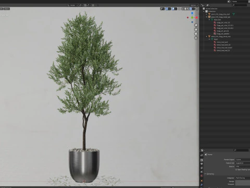Select Scene Collection in the outliner
The height and width of the screenshot is (188, 250).
pyautogui.click(x=211, y=8)
